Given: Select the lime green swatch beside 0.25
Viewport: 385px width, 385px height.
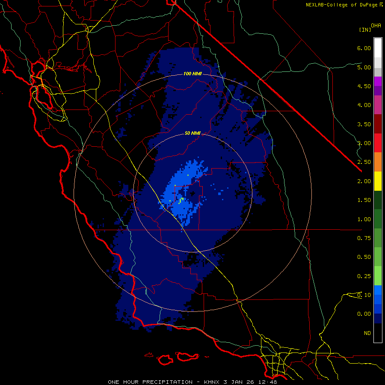Looking at the screenshot, I should 378,276.
